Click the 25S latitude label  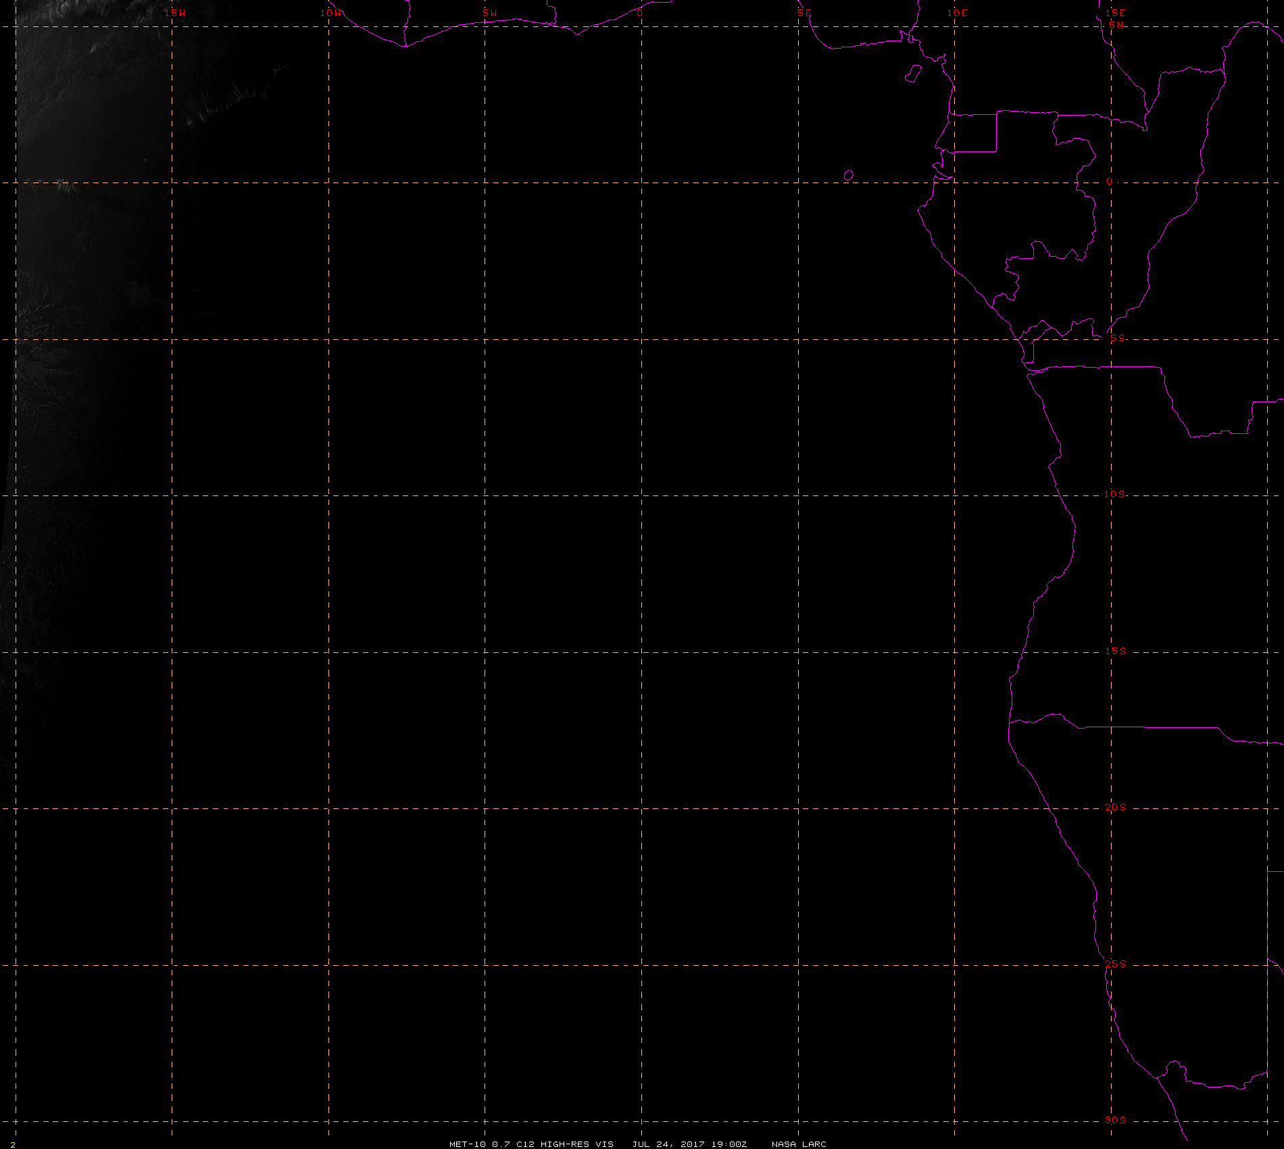(1115, 964)
